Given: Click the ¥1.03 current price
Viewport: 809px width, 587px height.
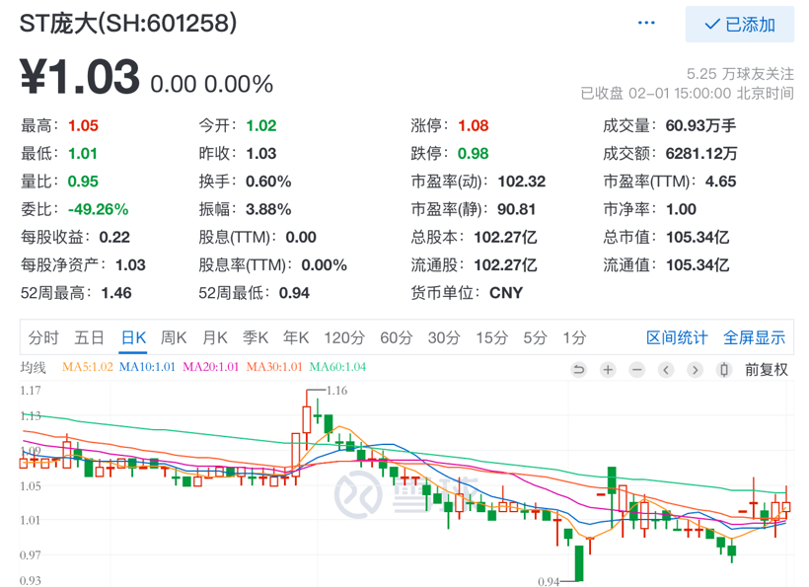Looking at the screenshot, I should [x=80, y=76].
